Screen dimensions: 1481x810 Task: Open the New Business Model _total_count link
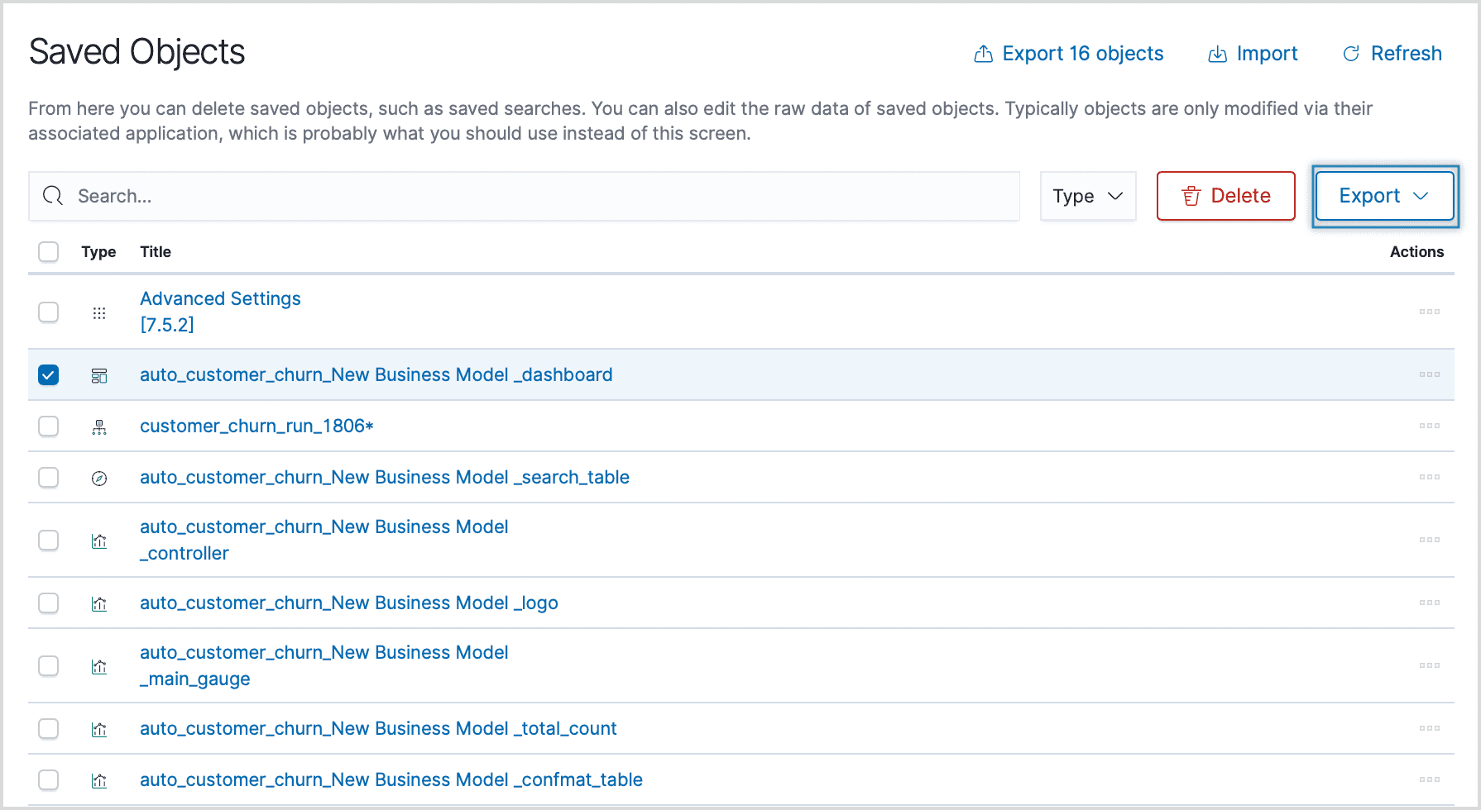click(x=378, y=728)
